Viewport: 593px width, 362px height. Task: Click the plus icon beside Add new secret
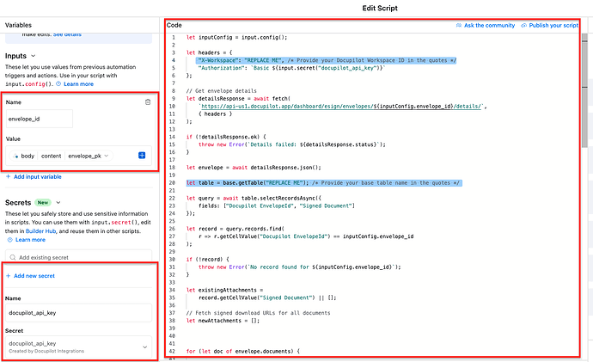click(8, 276)
